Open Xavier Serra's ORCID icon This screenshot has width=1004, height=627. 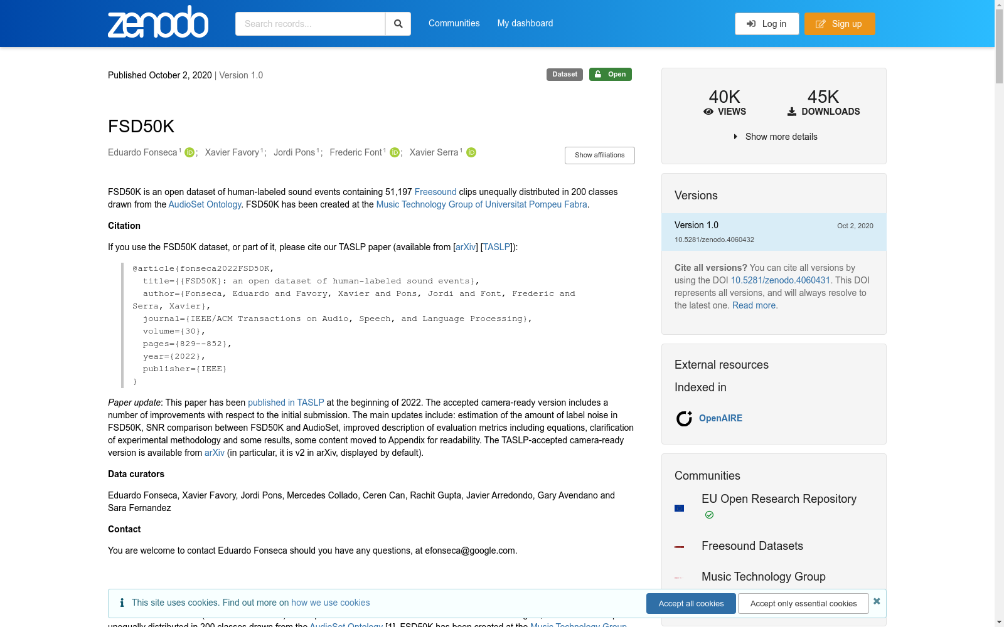471,152
